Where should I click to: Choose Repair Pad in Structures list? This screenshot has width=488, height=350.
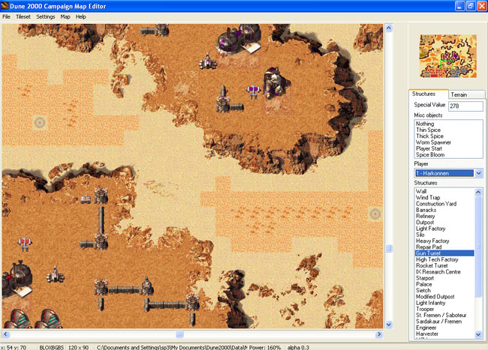[x=429, y=247]
